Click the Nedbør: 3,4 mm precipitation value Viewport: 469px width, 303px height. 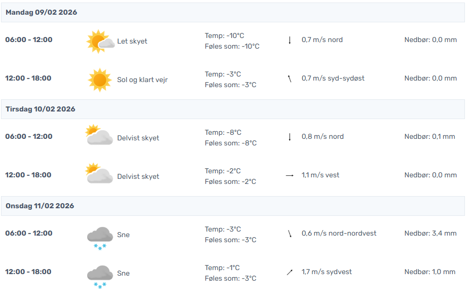(430, 234)
